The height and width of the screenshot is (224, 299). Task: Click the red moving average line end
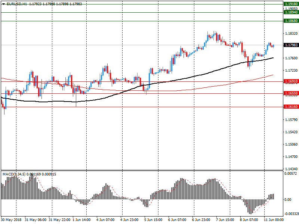273,75
